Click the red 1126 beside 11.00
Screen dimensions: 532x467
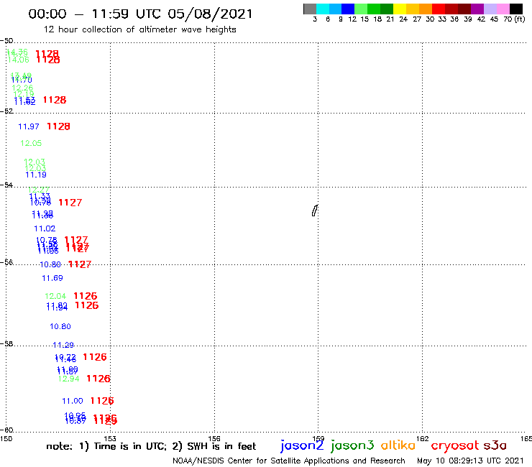102,401
